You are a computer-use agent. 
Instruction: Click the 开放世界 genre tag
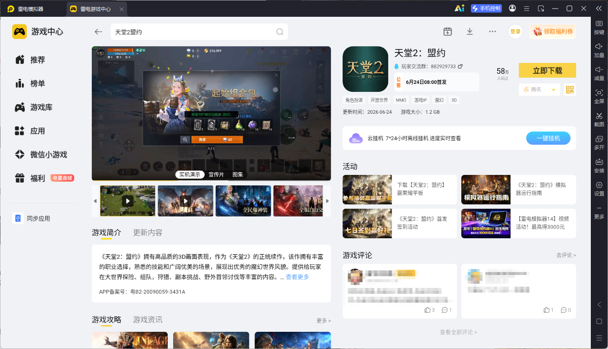(379, 100)
